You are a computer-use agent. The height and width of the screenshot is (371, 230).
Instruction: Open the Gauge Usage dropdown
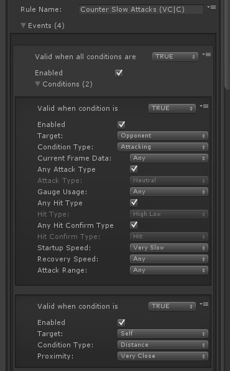click(169, 192)
